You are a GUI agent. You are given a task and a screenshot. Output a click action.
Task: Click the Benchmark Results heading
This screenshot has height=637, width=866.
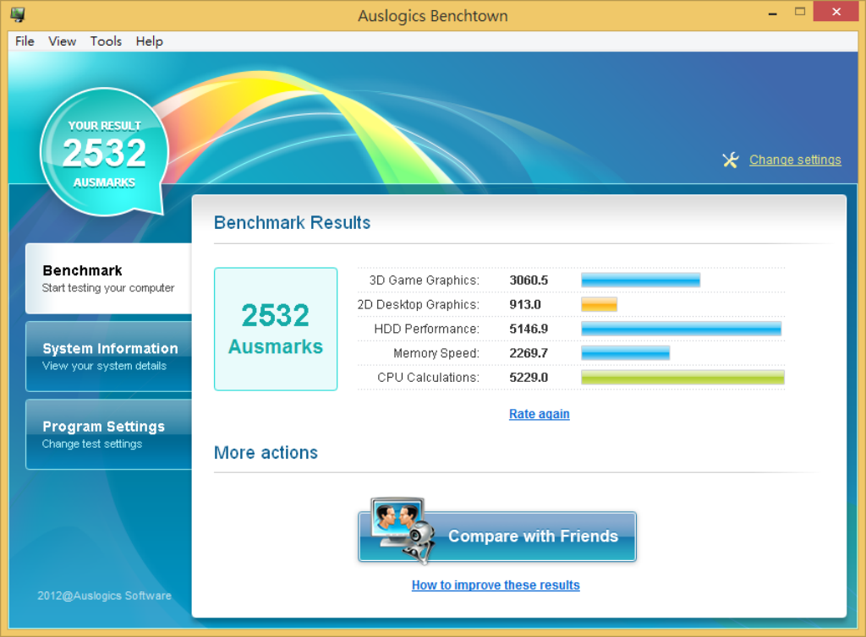click(292, 223)
